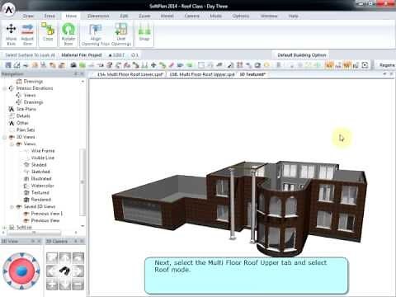Close the 3D Camera panel
The image size is (396, 297).
(x=82, y=241)
